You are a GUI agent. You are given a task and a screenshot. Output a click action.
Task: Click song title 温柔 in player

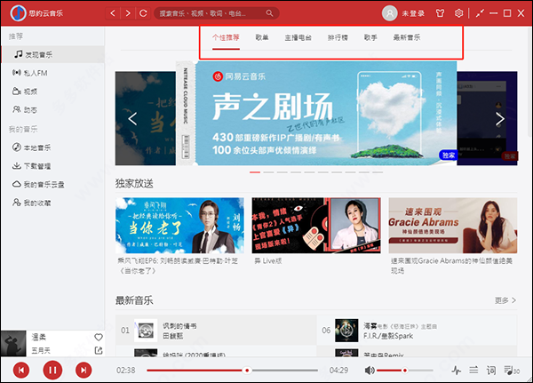coord(38,337)
